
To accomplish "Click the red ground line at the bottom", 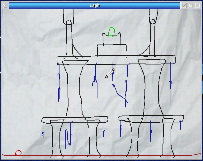I will (x=100, y=155).
